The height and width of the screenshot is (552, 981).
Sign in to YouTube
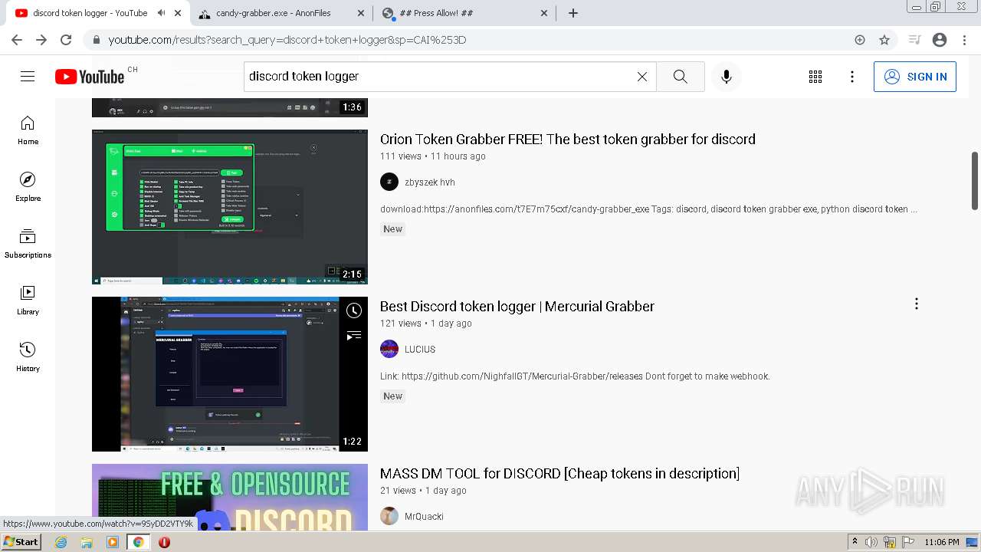point(915,77)
